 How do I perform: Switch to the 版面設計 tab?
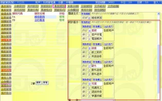46,6
